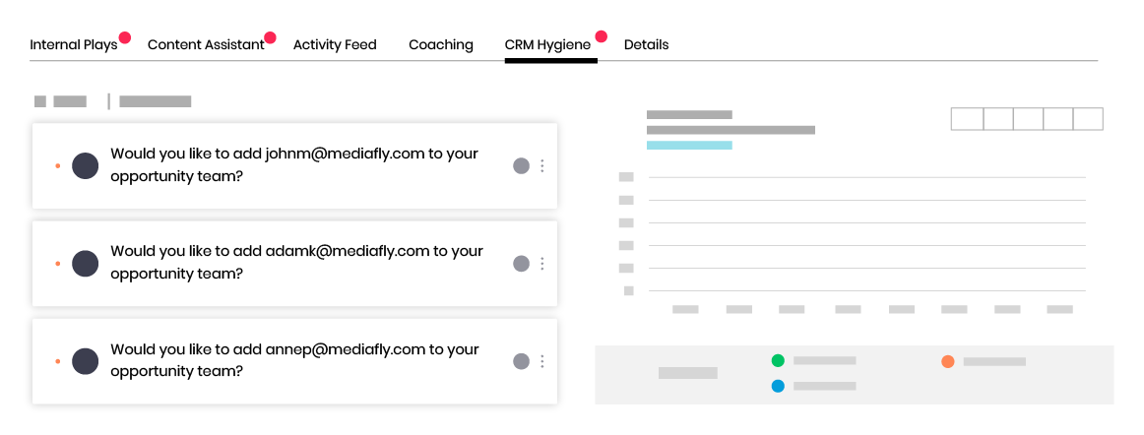
Task: Go to the Details tab
Action: (647, 44)
